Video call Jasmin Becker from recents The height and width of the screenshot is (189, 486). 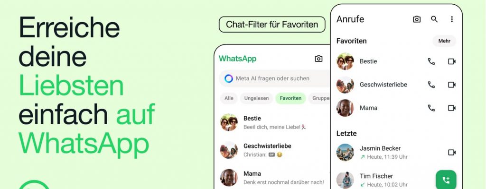(452, 152)
